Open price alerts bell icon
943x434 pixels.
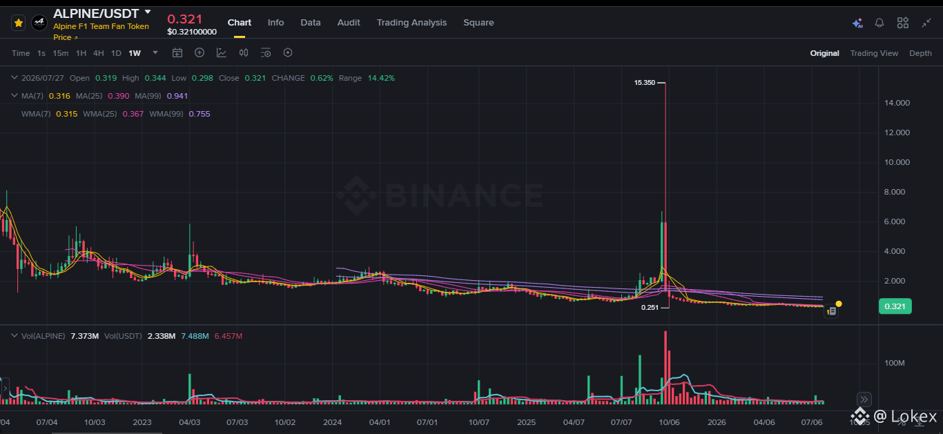point(879,23)
